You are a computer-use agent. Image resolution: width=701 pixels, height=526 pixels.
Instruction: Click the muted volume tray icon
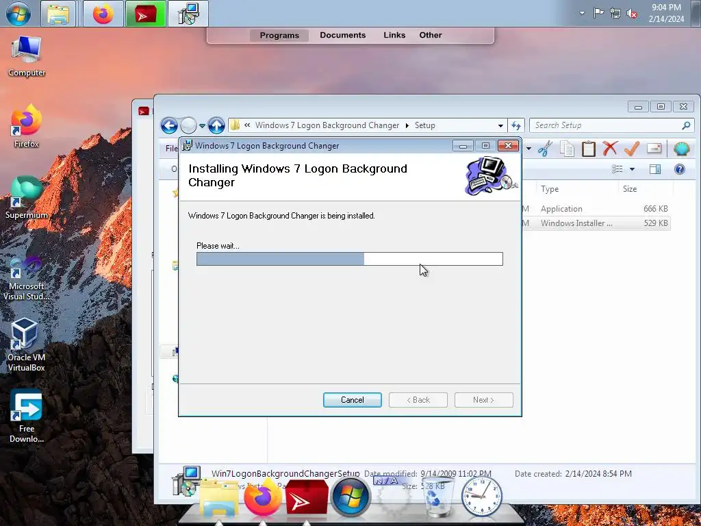632,14
